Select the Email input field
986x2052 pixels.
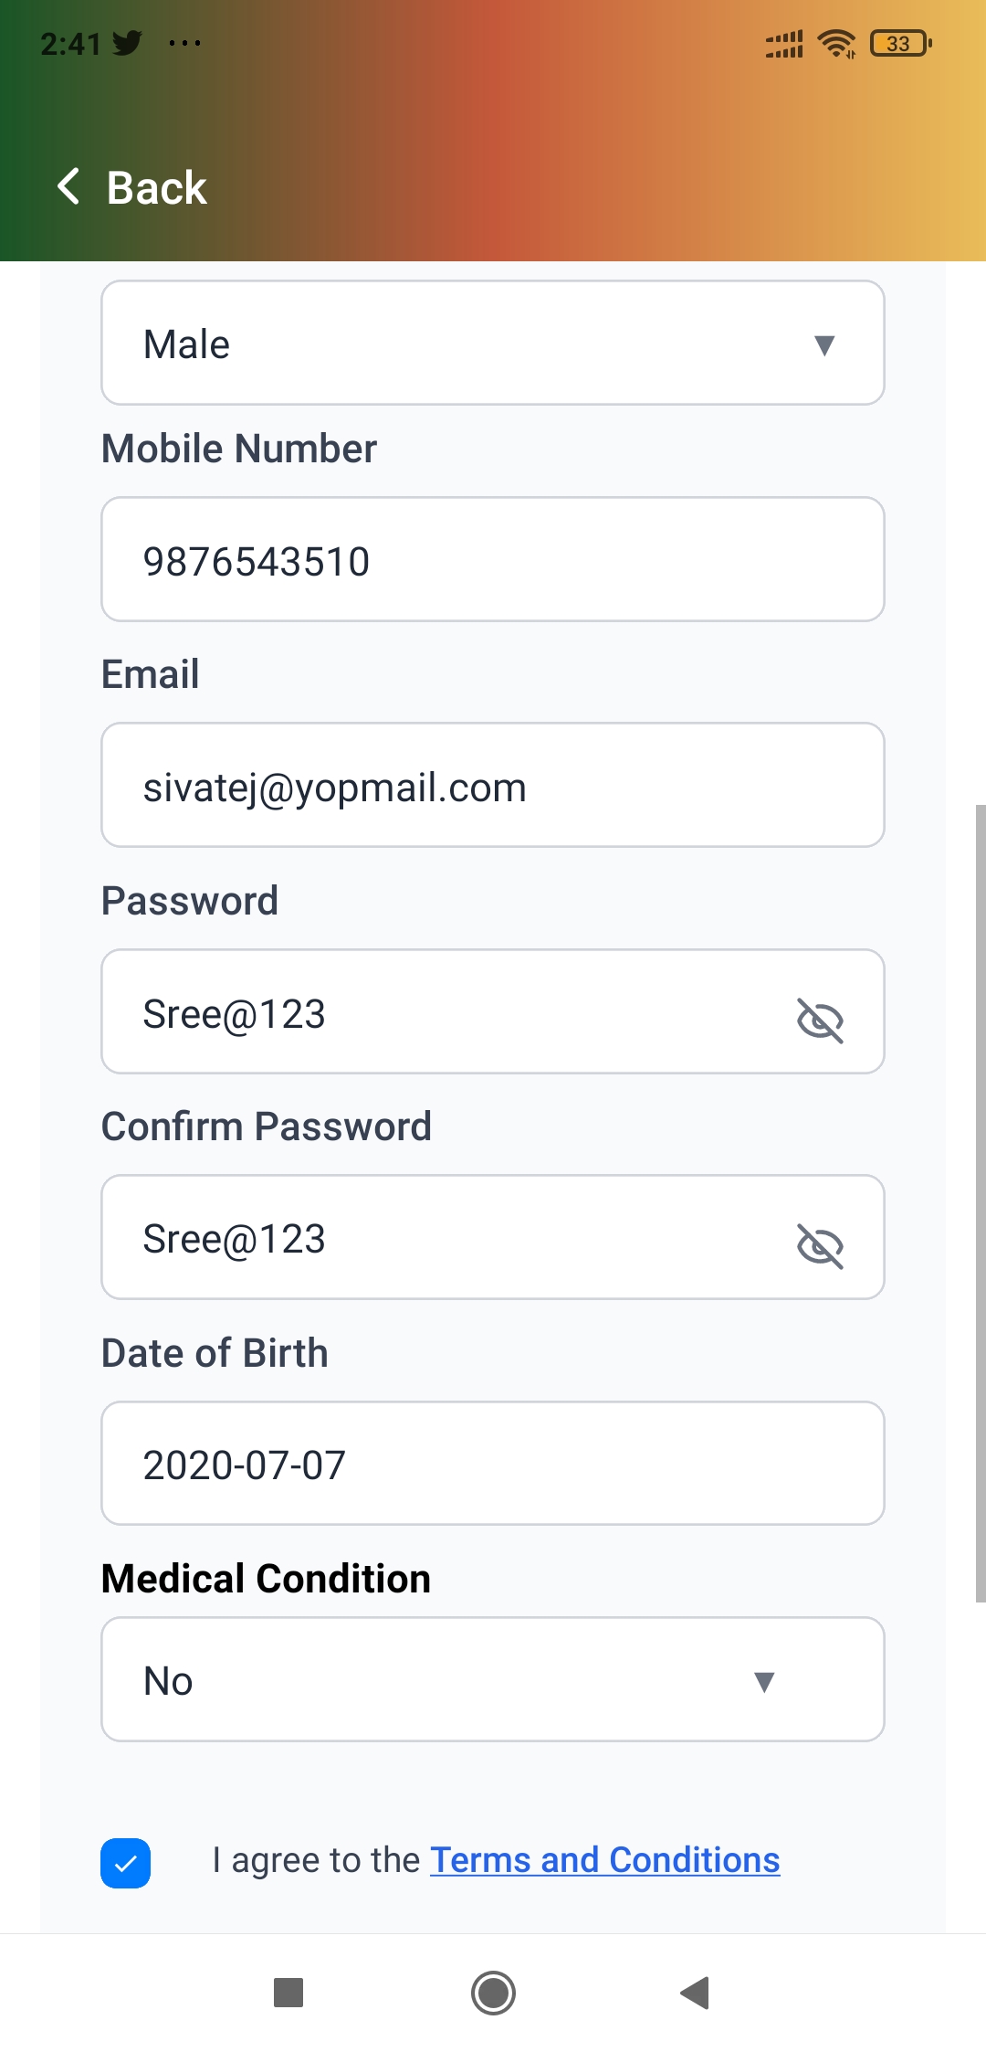coord(493,786)
